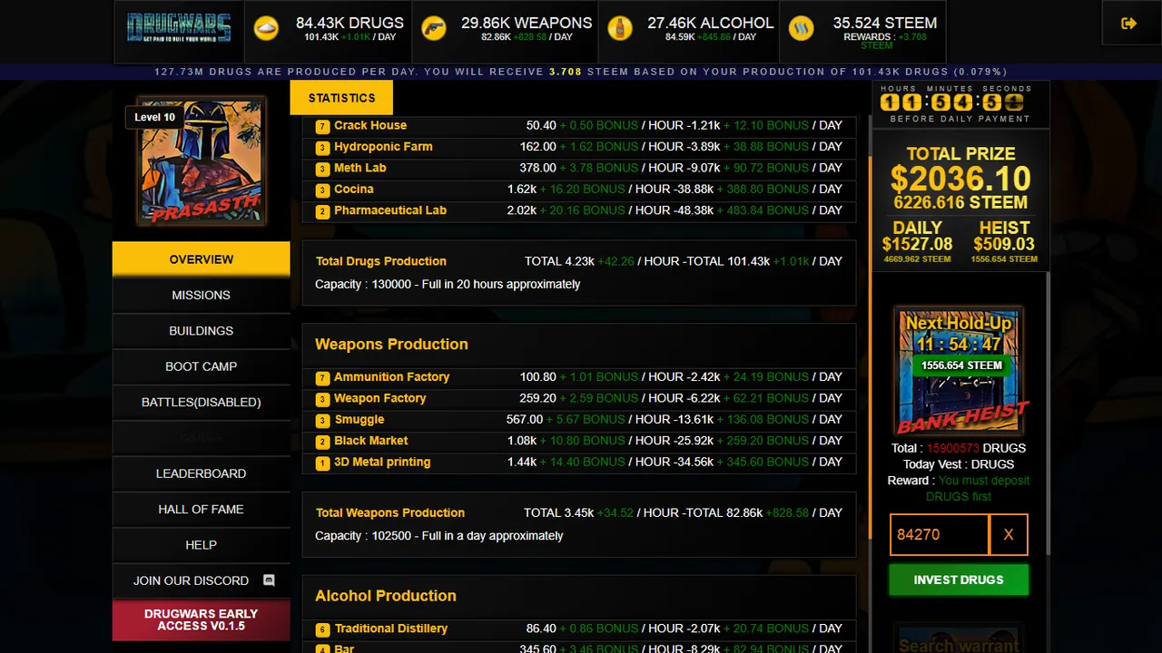The height and width of the screenshot is (653, 1162).
Task: Click Total Drugs Production label
Action: 381,261
